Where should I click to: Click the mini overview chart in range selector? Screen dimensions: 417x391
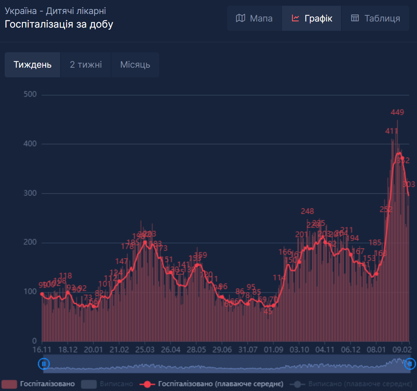(226, 364)
